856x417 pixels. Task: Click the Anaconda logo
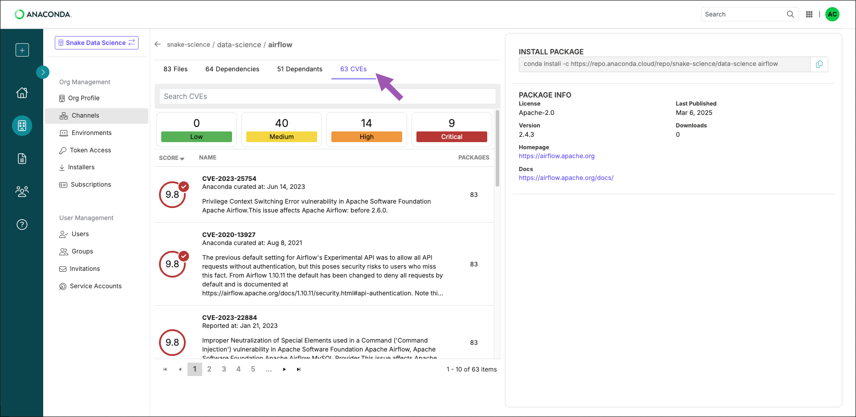click(43, 14)
